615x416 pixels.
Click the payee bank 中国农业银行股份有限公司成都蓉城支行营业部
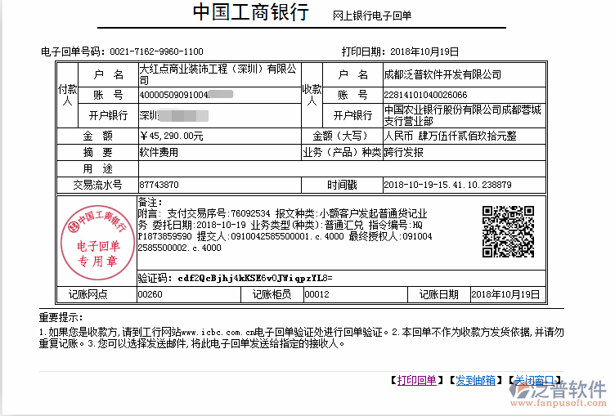tap(462, 115)
